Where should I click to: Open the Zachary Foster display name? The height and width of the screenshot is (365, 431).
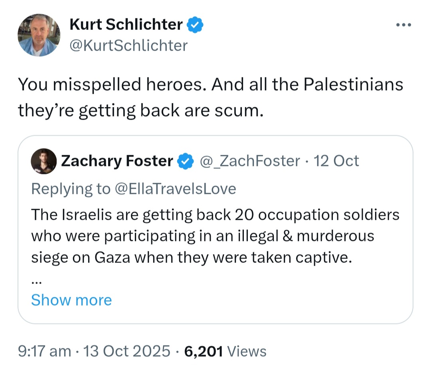pos(117,161)
